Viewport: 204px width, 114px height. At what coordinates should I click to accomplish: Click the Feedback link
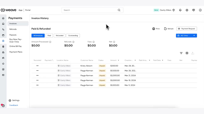(x=14, y=105)
